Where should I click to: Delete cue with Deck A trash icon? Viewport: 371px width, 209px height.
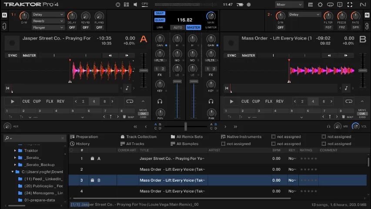coord(124,117)
